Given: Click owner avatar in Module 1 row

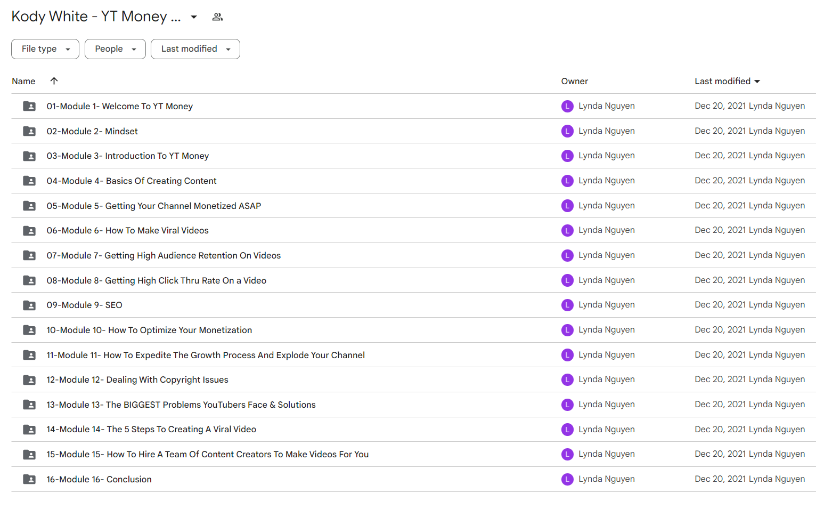Looking at the screenshot, I should click(567, 106).
